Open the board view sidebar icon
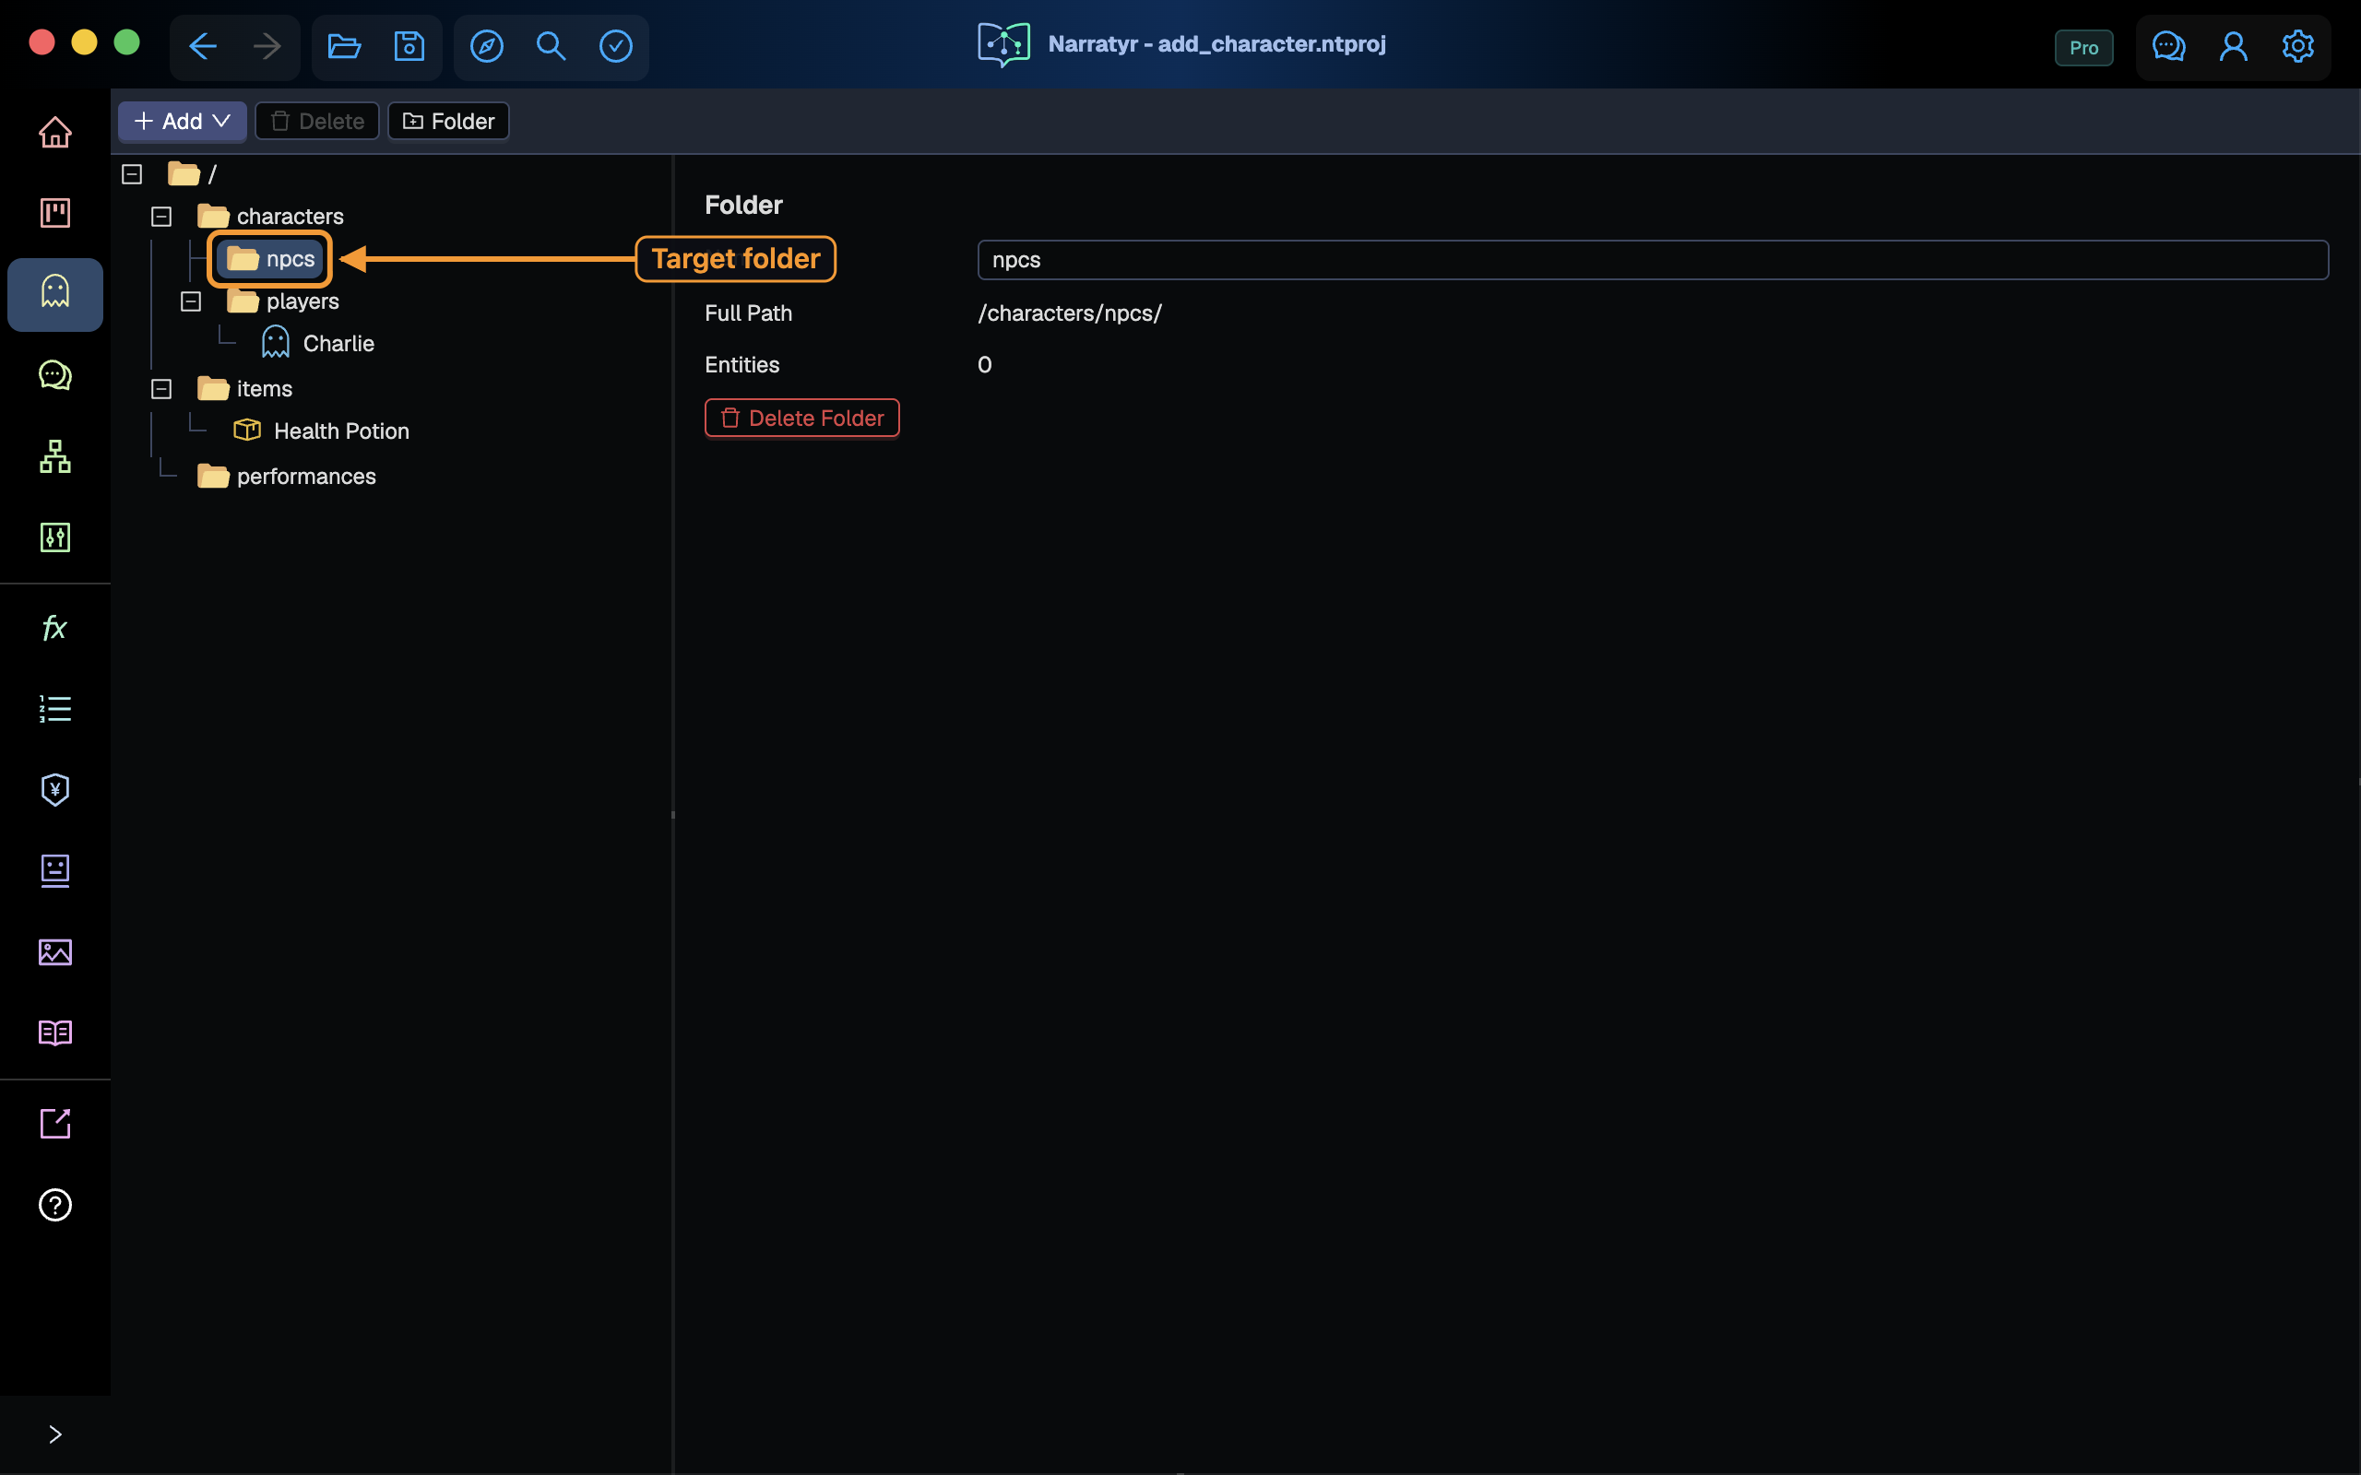Image resolution: width=2361 pixels, height=1475 pixels. pyautogui.click(x=55, y=213)
